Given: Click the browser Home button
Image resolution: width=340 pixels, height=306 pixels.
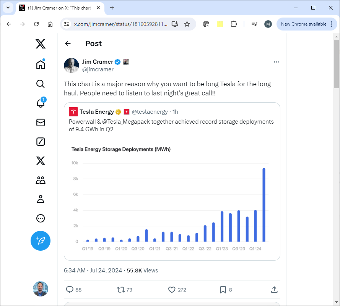Looking at the screenshot, I should (50, 24).
